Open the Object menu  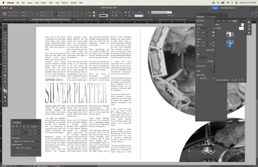[x=43, y=3]
